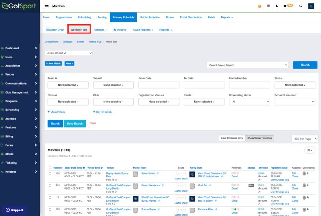Select User Timezone Only toggle
Viewport: 321px width, 216px height.
(232, 138)
